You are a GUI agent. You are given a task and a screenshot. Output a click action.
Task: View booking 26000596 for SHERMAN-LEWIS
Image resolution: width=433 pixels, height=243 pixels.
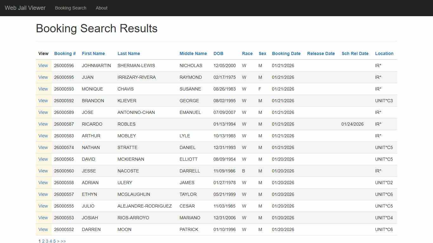[x=43, y=65]
